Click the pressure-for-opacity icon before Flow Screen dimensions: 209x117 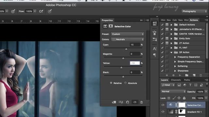[13, 11]
